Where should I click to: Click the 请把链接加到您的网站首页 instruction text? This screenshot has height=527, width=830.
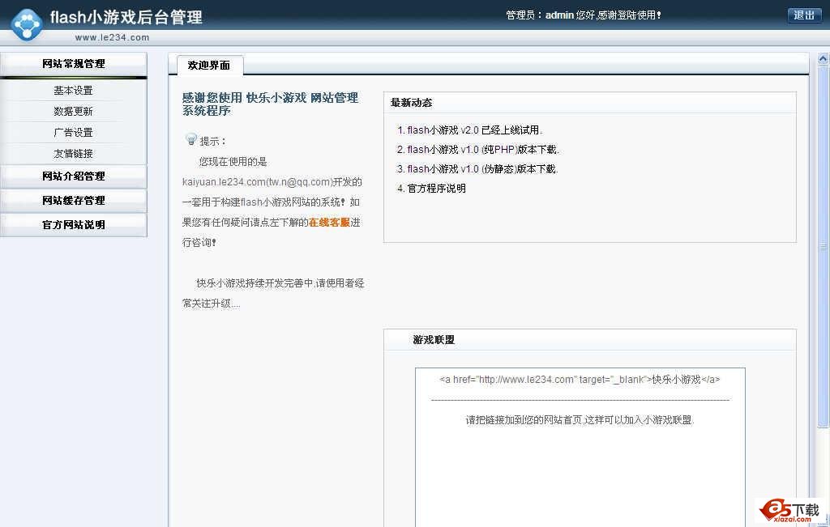pyautogui.click(x=580, y=420)
